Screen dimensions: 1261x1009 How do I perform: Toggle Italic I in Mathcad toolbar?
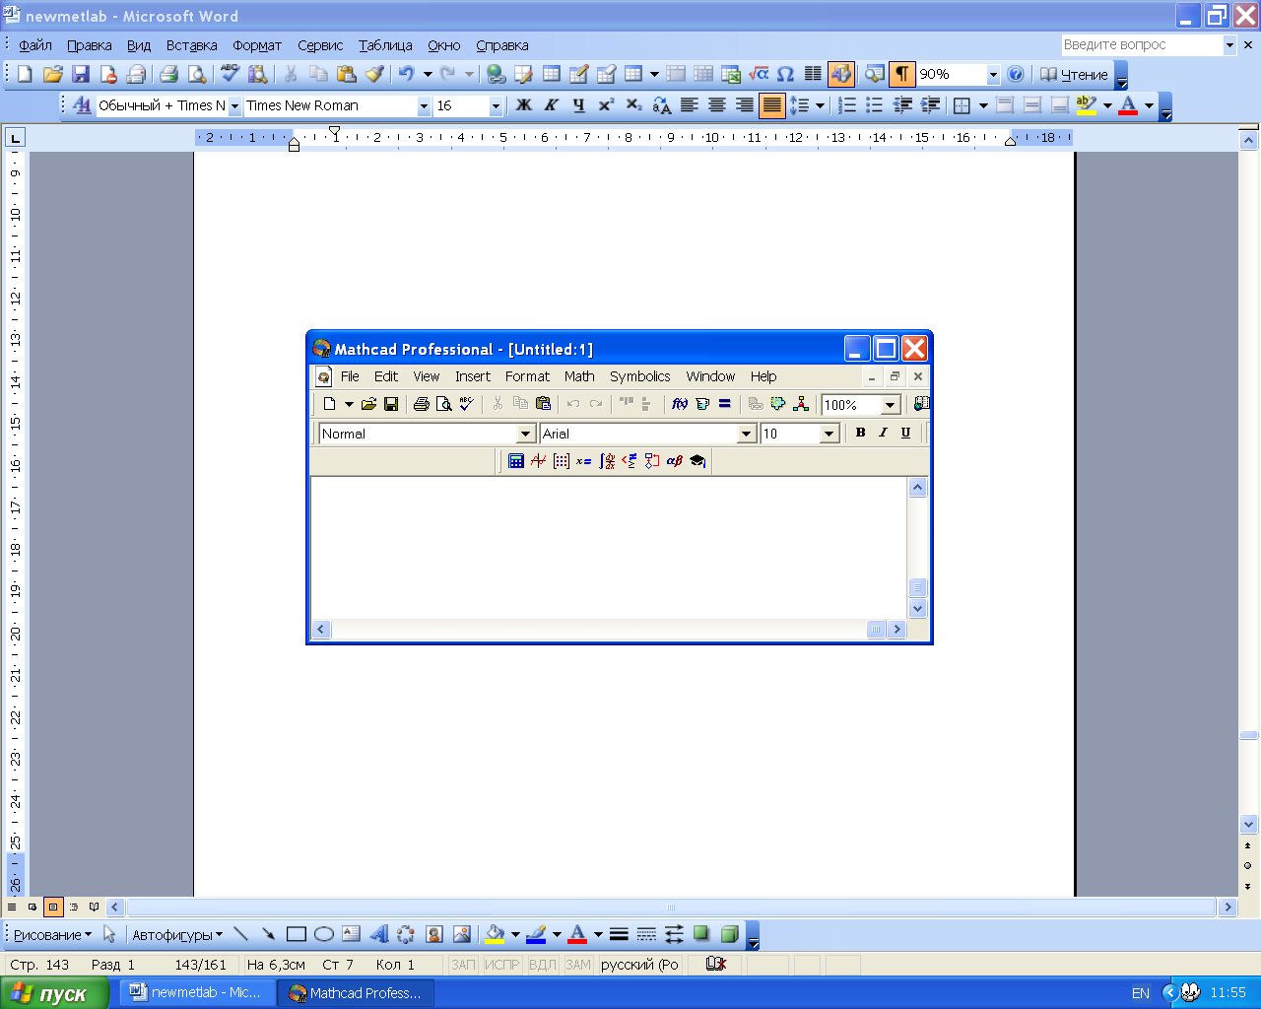coord(883,433)
